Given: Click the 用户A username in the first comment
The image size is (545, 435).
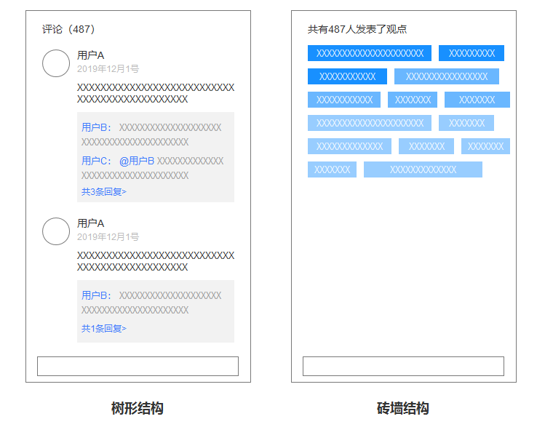Looking at the screenshot, I should tap(91, 55).
